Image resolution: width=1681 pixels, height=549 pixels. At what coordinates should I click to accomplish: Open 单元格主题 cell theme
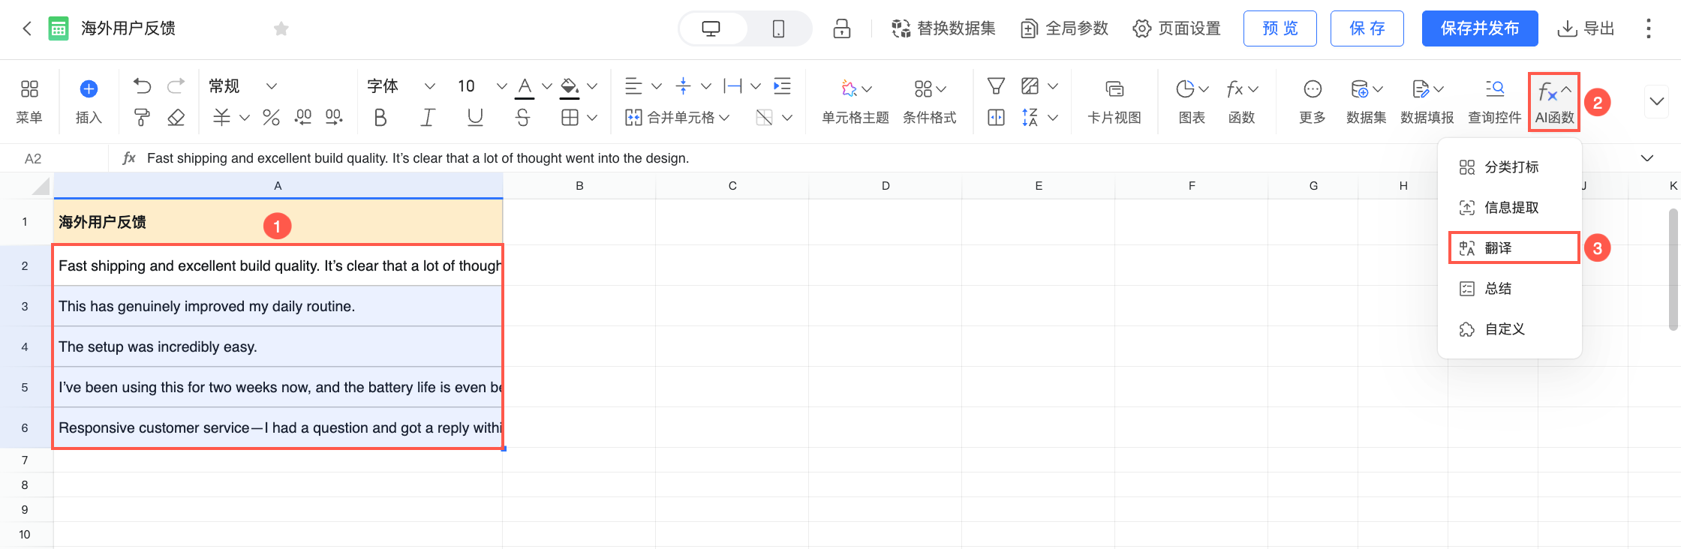point(856,101)
